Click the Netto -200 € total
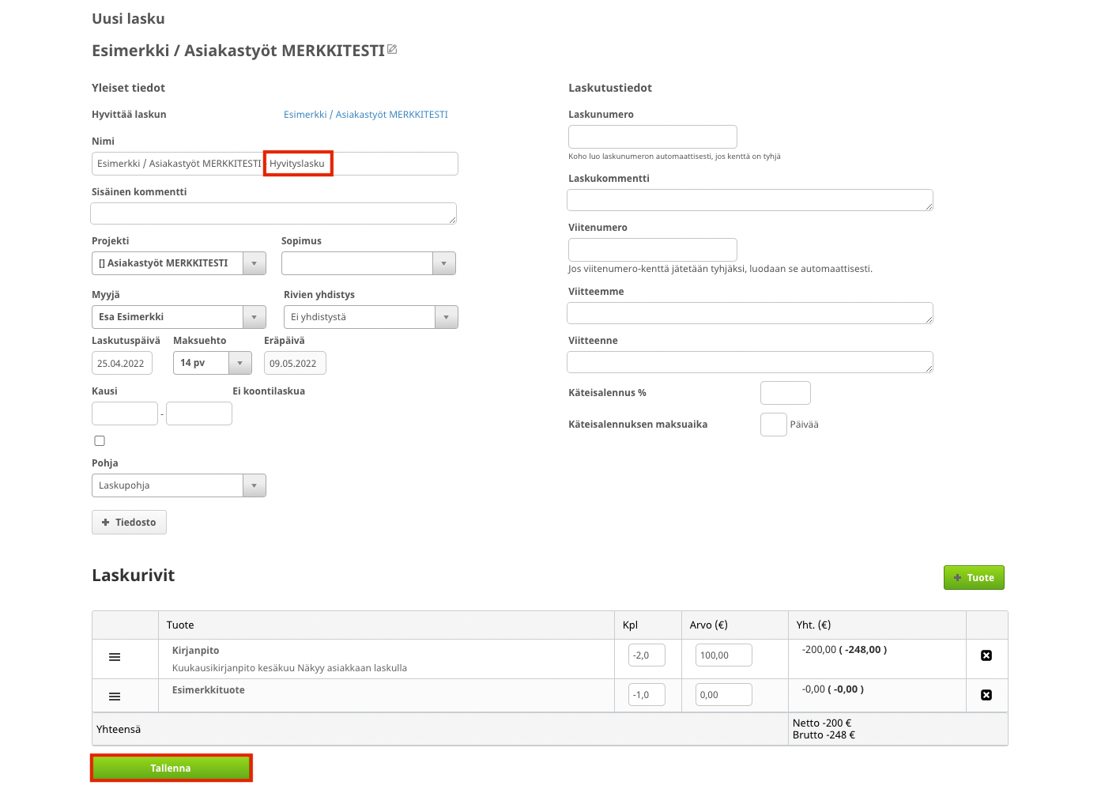 [822, 723]
